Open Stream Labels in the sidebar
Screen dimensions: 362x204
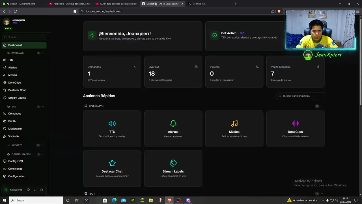coord(24,98)
